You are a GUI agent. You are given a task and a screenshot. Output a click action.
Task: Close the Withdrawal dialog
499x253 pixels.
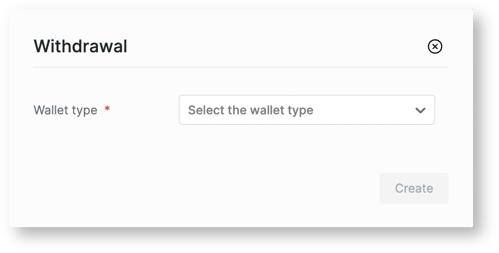[x=435, y=47]
